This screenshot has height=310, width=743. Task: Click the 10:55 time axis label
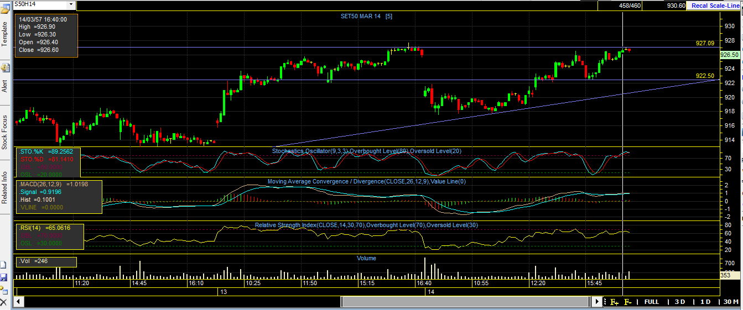(x=481, y=283)
